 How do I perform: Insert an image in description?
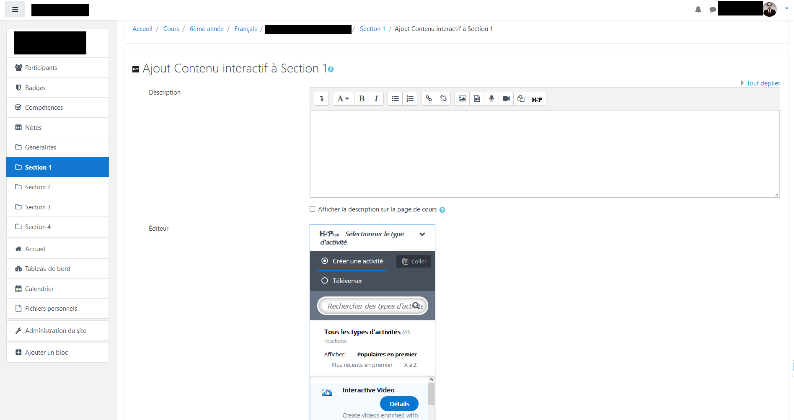click(462, 99)
